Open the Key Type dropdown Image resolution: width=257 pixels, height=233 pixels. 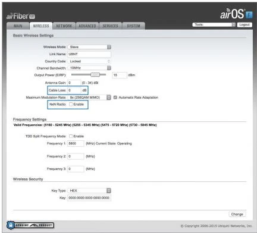tap(89, 191)
